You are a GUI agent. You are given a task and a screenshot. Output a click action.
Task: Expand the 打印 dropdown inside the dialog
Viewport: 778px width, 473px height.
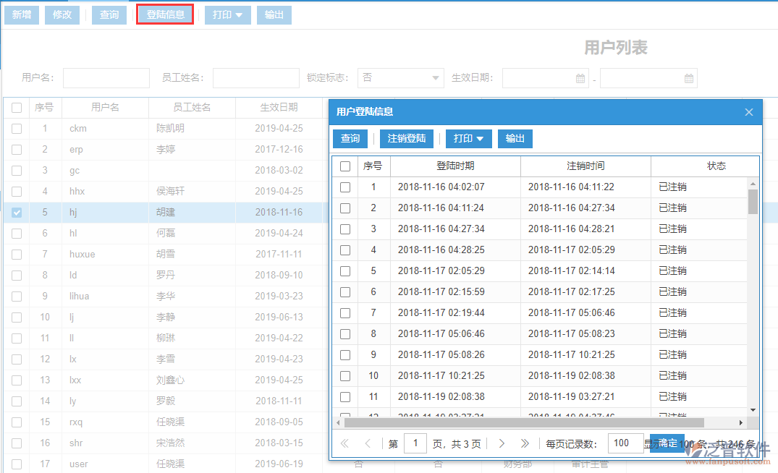pos(468,138)
